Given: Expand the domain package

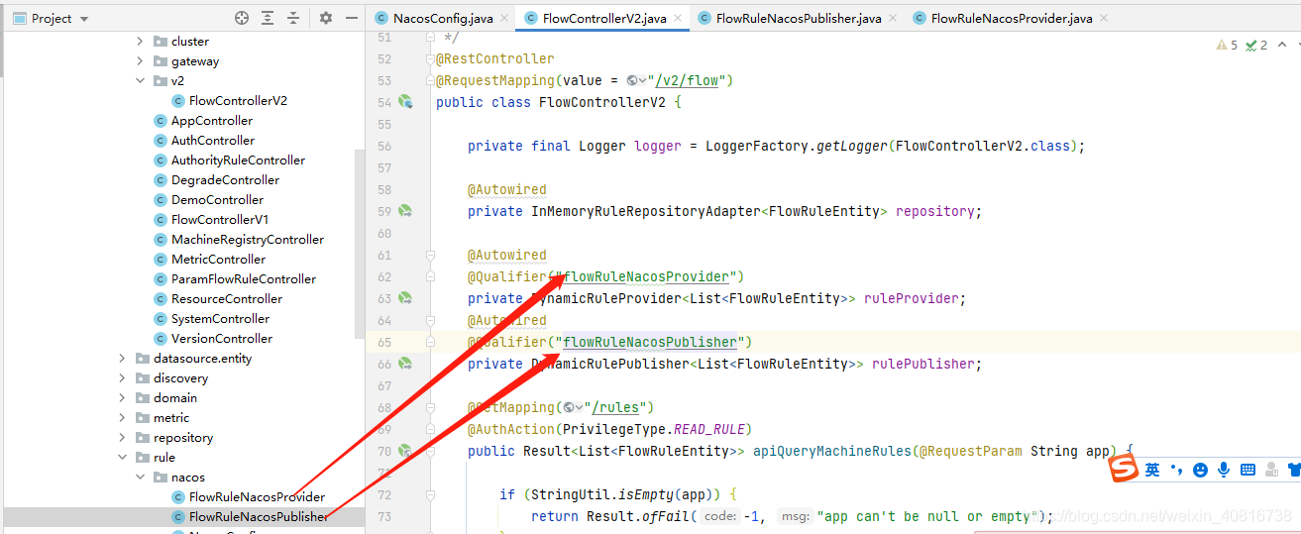Looking at the screenshot, I should 122,397.
